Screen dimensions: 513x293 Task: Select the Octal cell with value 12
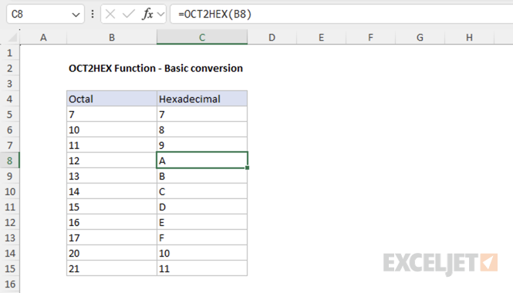point(112,160)
